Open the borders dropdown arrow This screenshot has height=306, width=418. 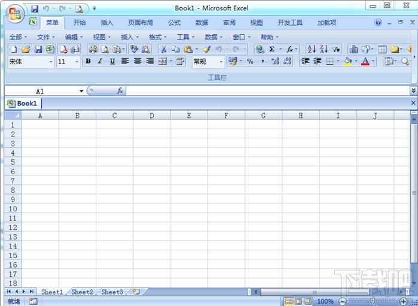point(338,62)
